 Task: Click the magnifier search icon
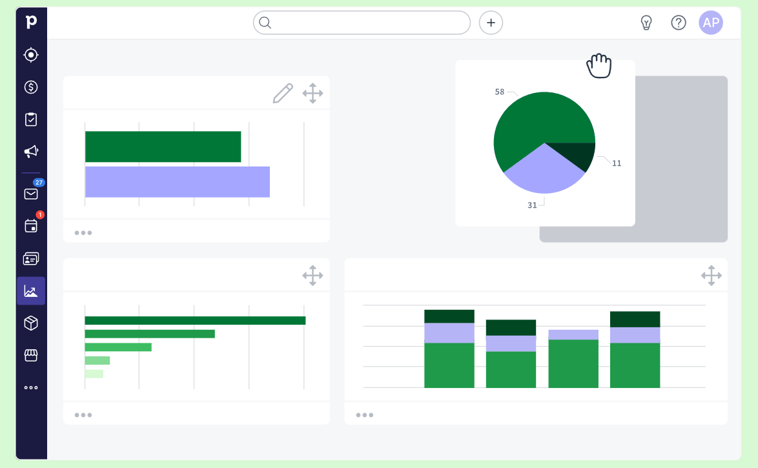coord(265,23)
